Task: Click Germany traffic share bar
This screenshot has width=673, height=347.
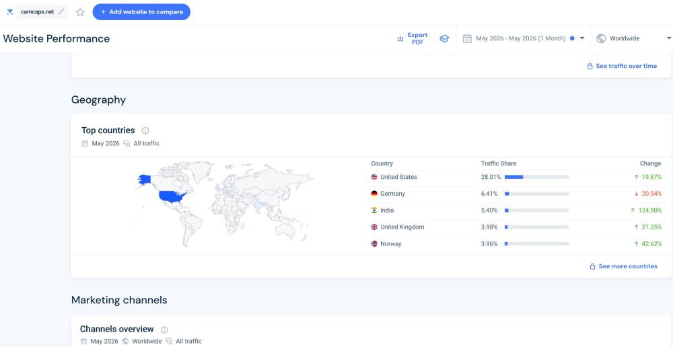Action: (x=536, y=194)
